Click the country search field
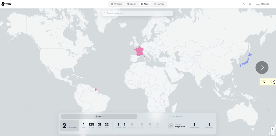This screenshot has height=136, width=276. [137, 13]
